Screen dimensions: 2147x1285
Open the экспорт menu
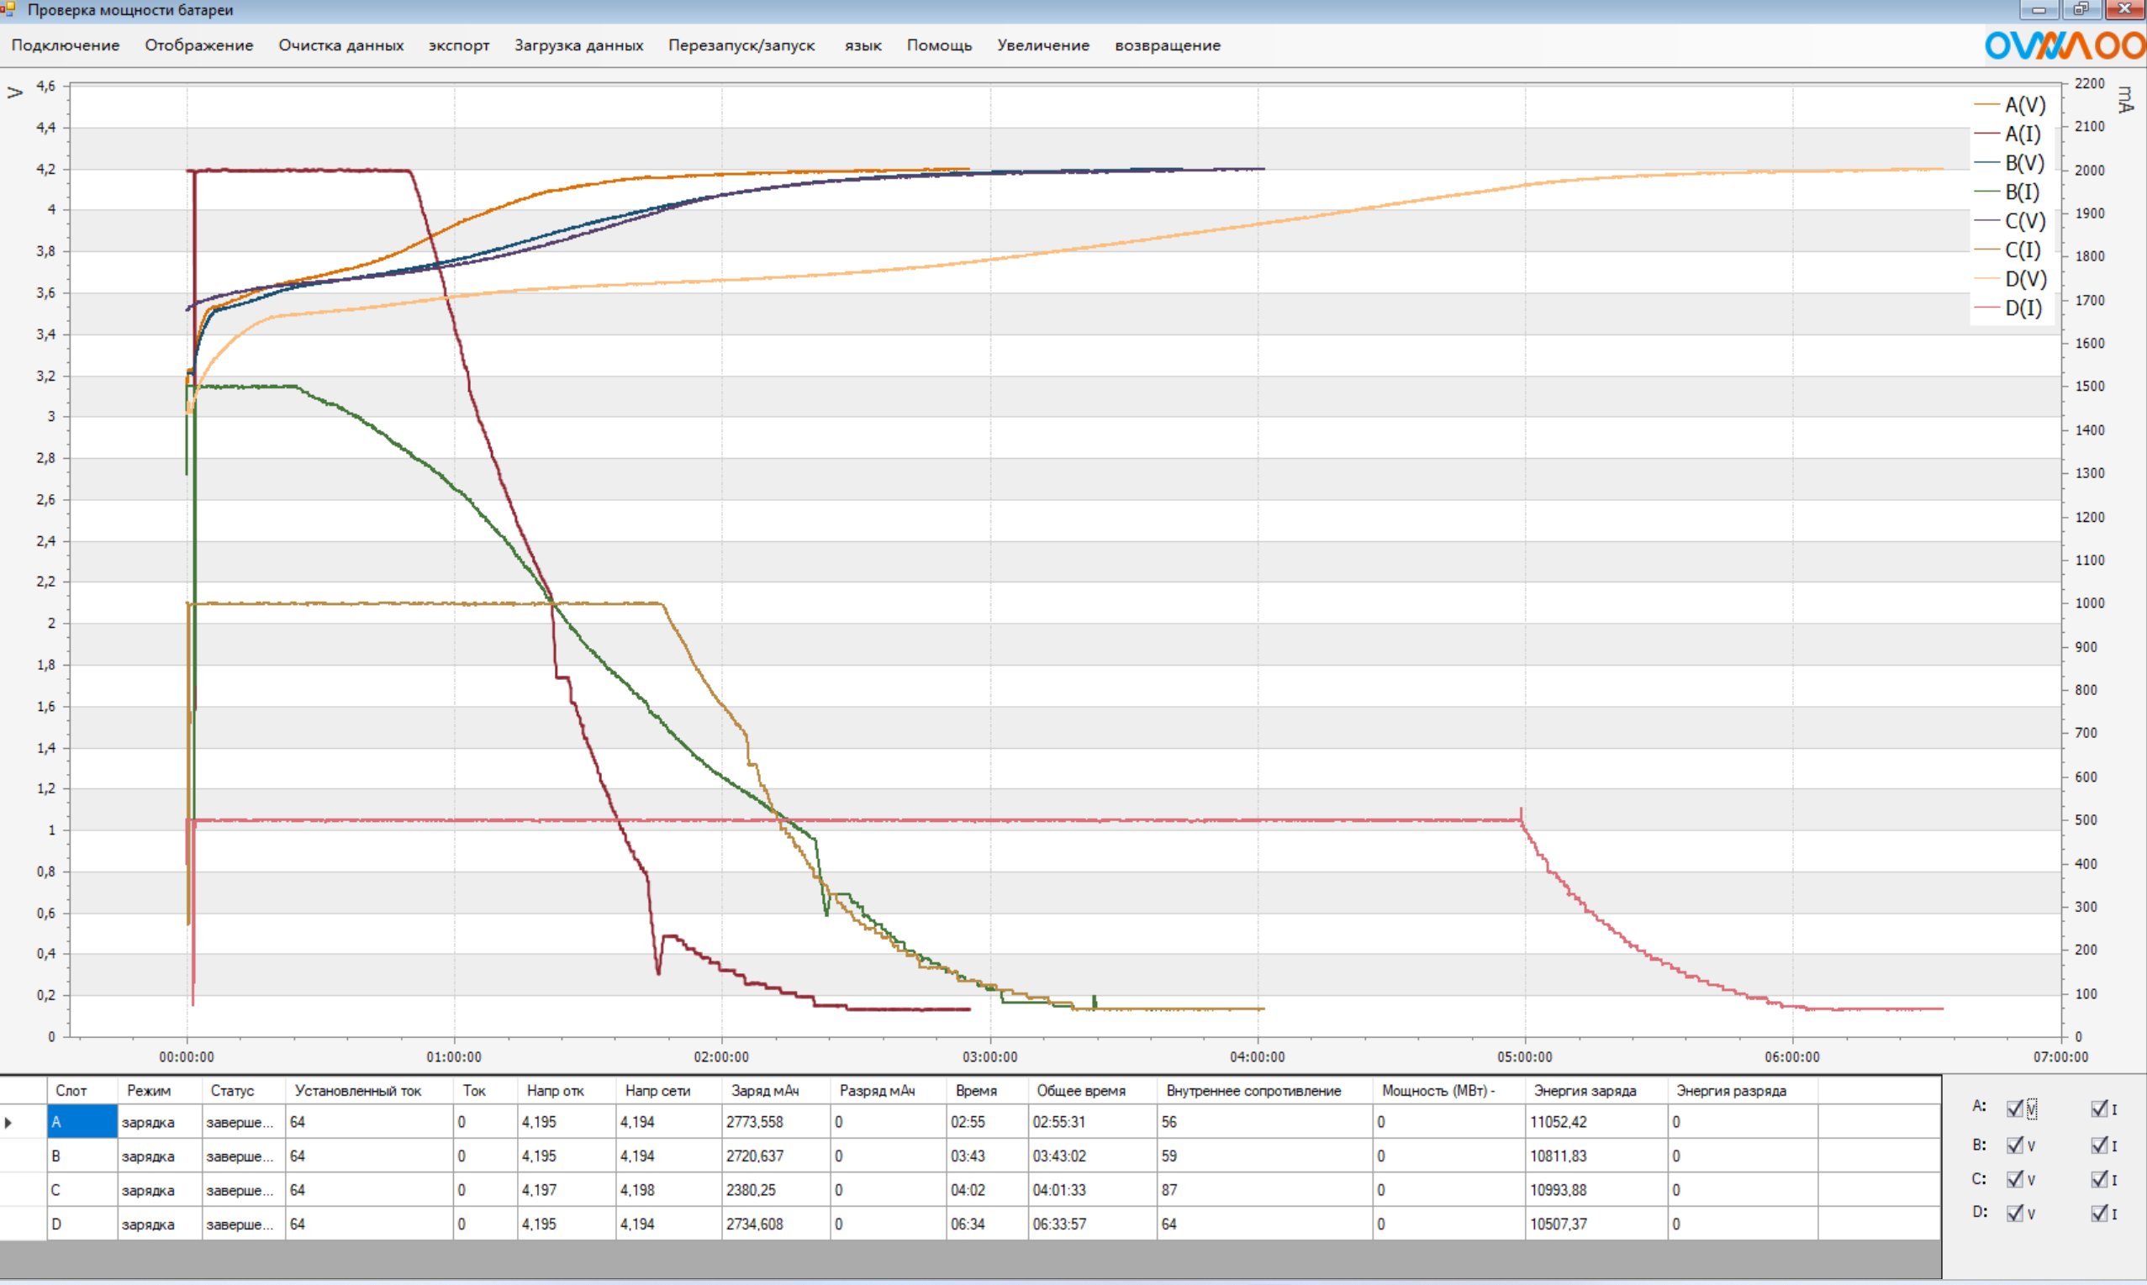tap(458, 45)
